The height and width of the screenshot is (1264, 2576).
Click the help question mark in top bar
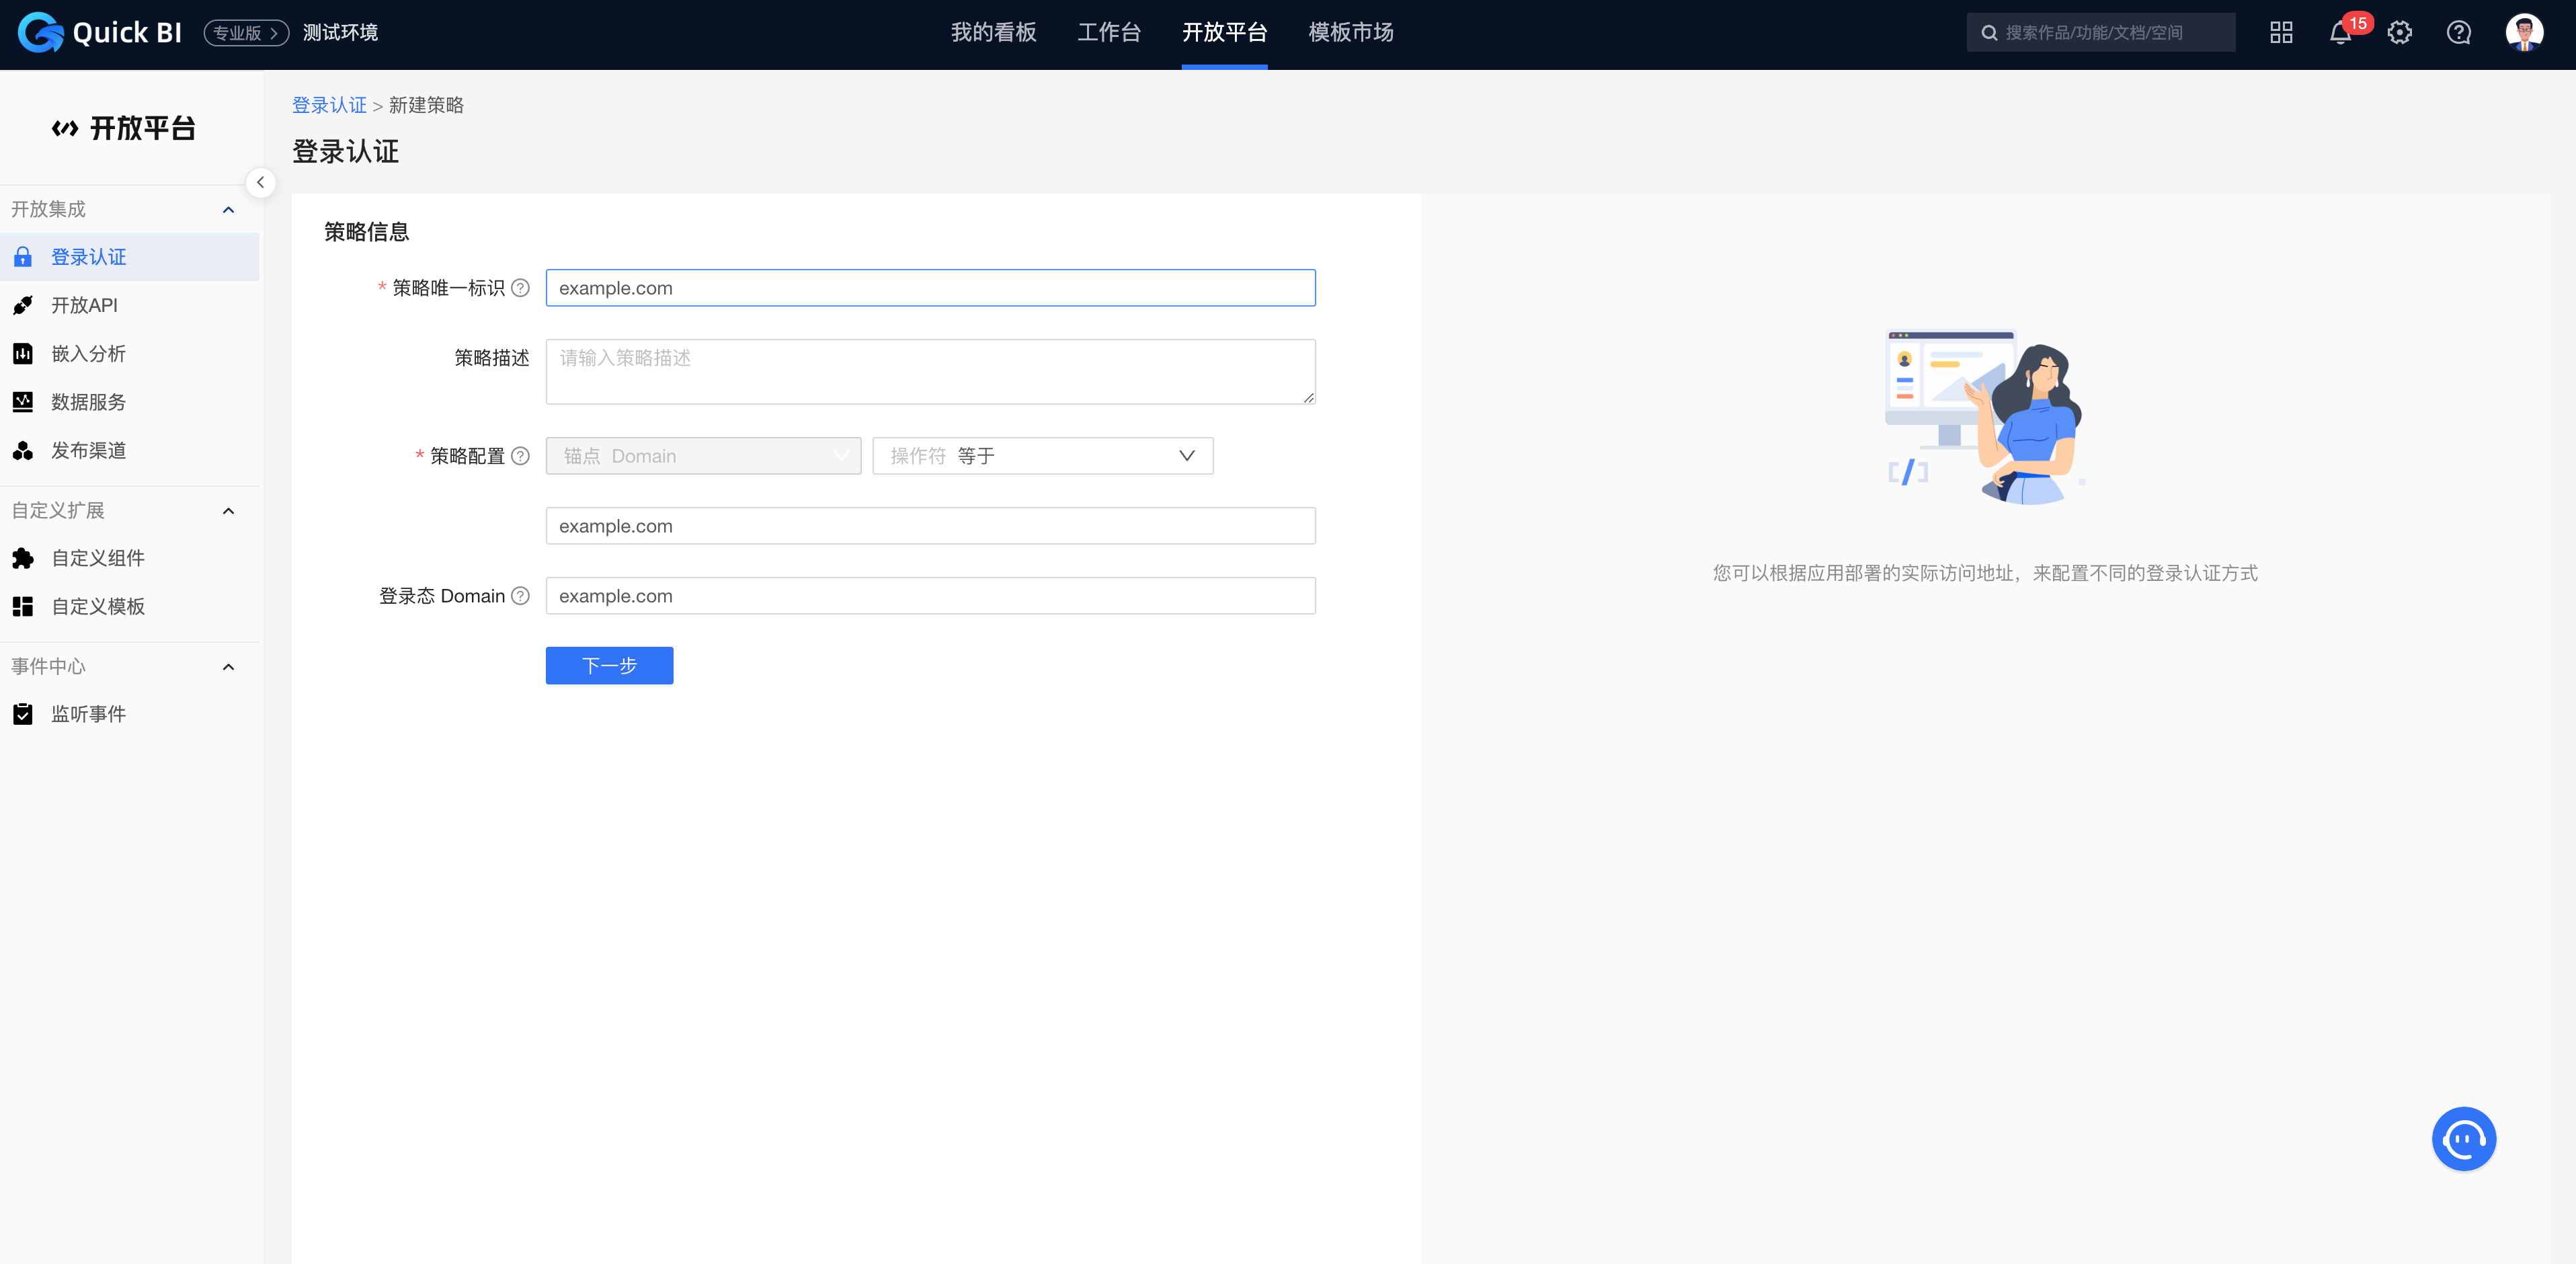click(2458, 33)
